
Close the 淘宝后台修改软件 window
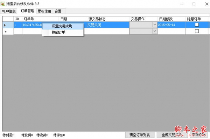pyautogui.click(x=206, y=4)
